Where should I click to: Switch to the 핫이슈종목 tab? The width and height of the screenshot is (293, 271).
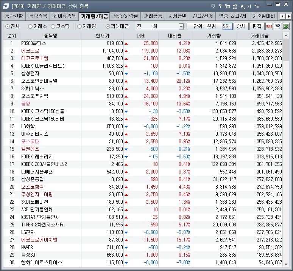[x=64, y=16]
